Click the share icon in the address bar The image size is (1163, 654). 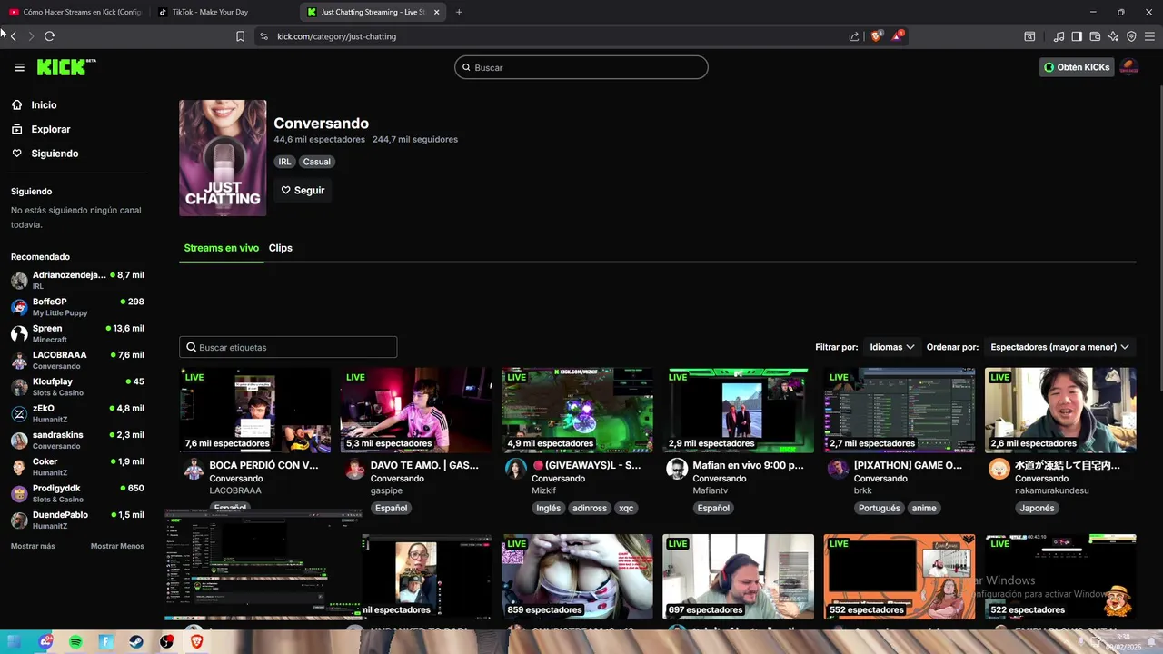coord(854,36)
